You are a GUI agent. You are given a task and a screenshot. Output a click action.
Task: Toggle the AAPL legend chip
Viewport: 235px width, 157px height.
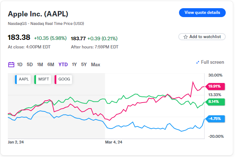pos(23,79)
